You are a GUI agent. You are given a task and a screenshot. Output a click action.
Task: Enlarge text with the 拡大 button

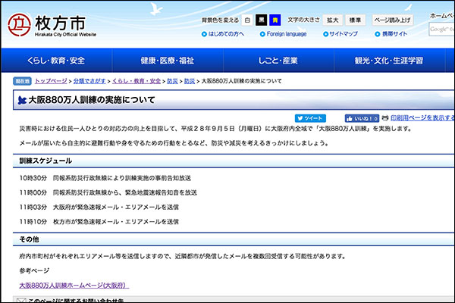pyautogui.click(x=333, y=20)
